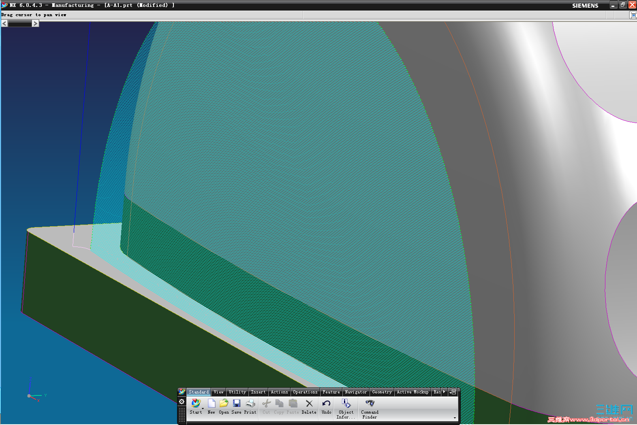Select the Feature toolbar tab
This screenshot has width=637, height=425.
pos(331,392)
